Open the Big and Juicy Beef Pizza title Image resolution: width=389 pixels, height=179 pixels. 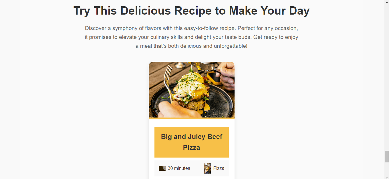(x=192, y=142)
